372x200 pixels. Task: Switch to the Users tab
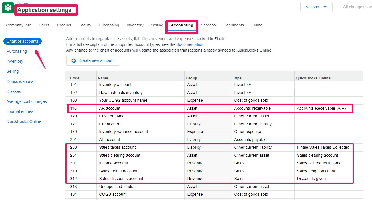tap(44, 25)
